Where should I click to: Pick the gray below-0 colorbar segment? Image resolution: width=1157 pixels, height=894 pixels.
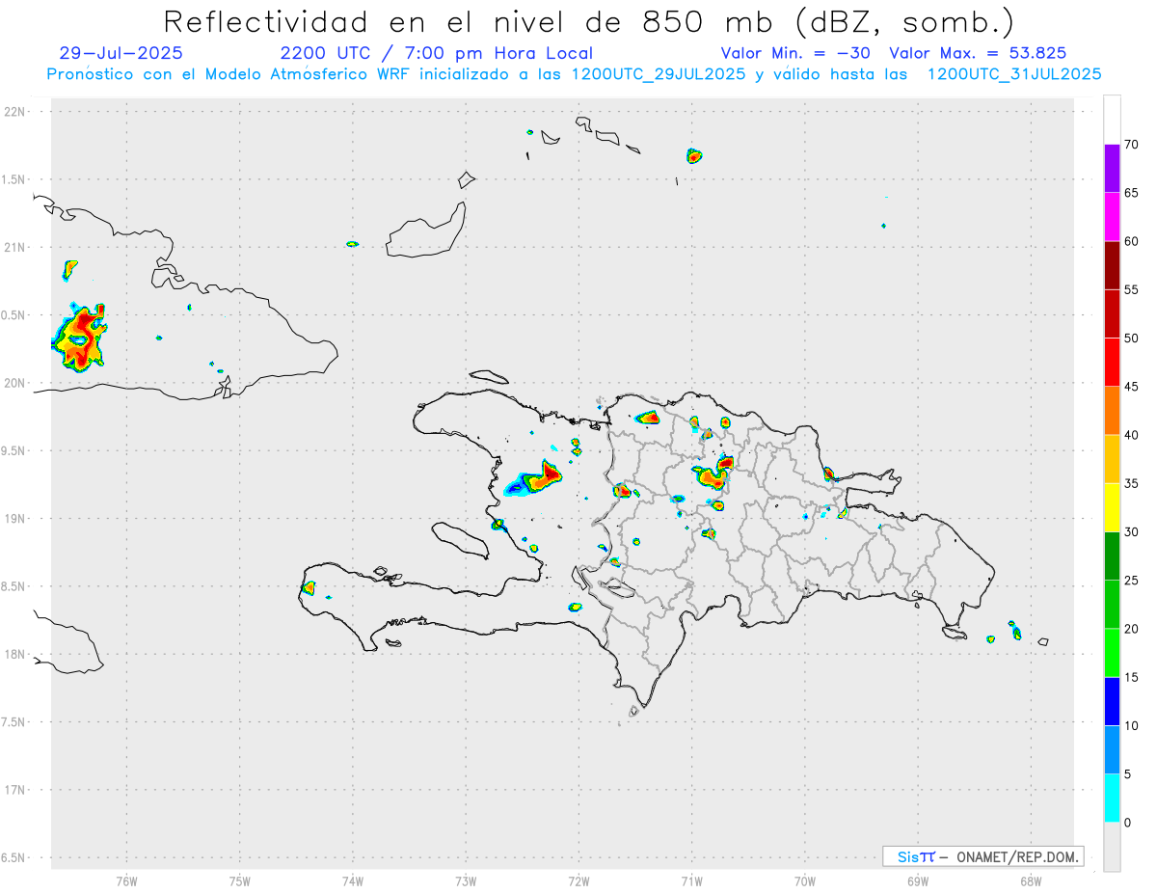1112,847
